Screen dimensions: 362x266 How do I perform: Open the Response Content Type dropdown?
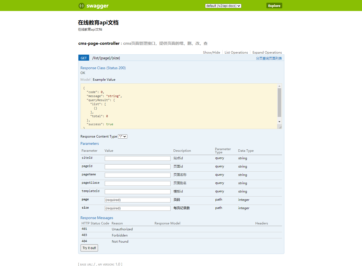[122, 136]
